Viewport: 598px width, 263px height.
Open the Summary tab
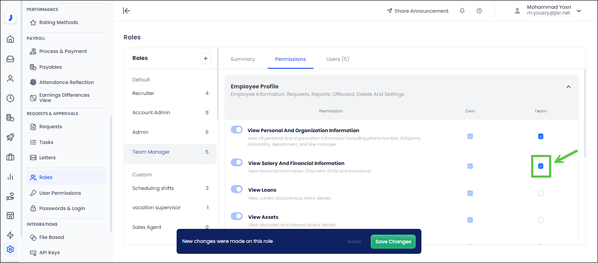coord(243,59)
